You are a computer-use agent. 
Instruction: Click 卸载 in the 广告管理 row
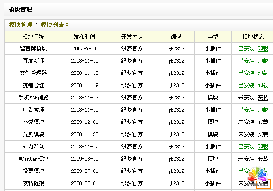point(263,110)
